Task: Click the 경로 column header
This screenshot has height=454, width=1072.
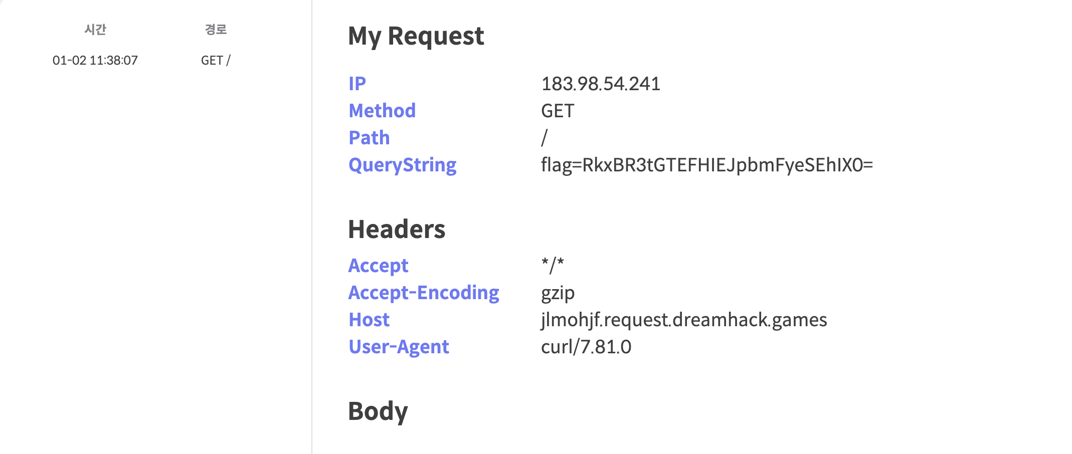Action: pyautogui.click(x=216, y=30)
